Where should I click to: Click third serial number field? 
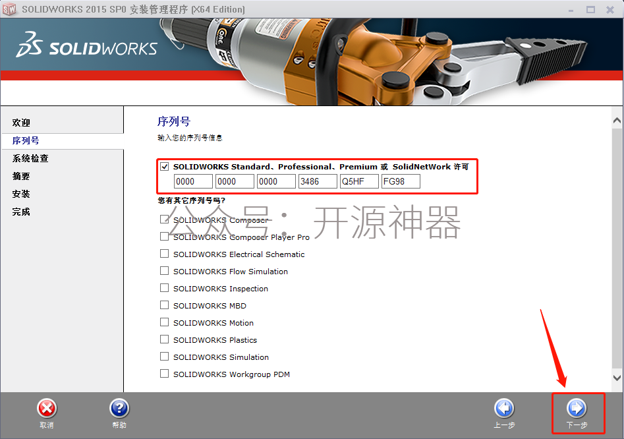click(276, 181)
